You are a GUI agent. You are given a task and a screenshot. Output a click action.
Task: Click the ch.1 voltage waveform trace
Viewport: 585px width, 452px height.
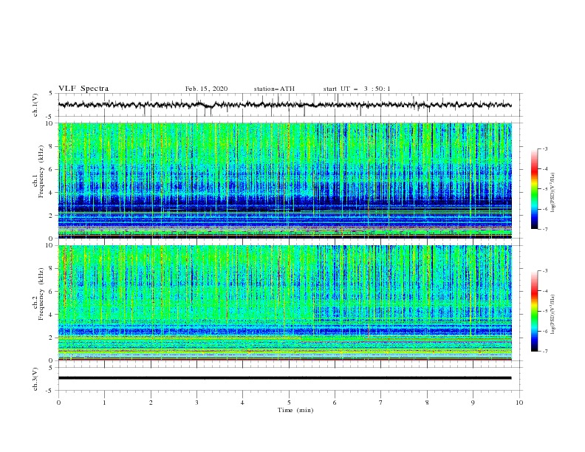click(x=284, y=105)
